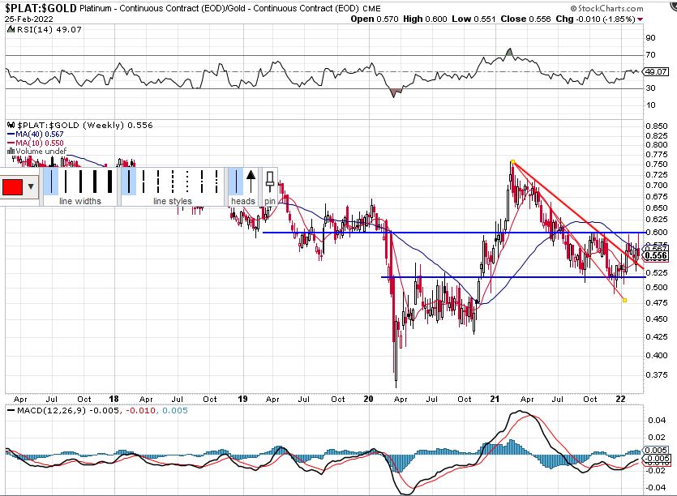
Task: Choose the second line width
Action: coord(65,182)
